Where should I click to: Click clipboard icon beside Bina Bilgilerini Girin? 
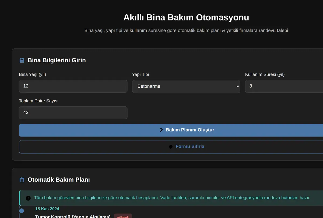[22, 60]
